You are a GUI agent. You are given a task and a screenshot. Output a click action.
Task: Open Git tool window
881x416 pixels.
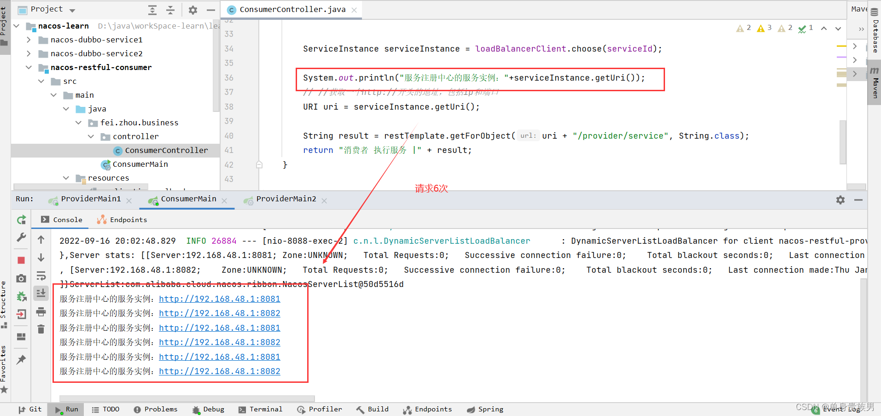(x=30, y=409)
